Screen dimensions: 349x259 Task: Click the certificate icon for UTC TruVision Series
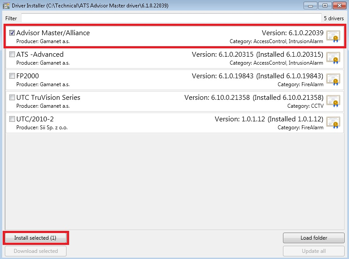(333, 102)
